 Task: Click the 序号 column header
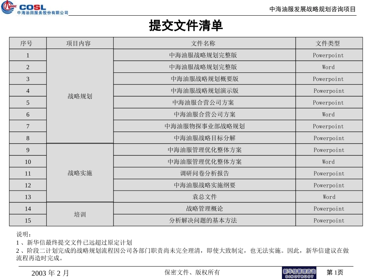click(x=28, y=43)
